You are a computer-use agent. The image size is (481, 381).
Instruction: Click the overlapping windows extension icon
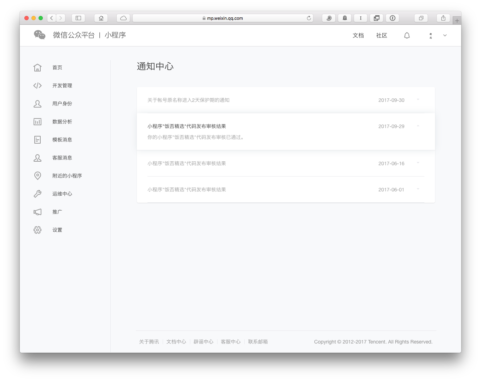(377, 18)
